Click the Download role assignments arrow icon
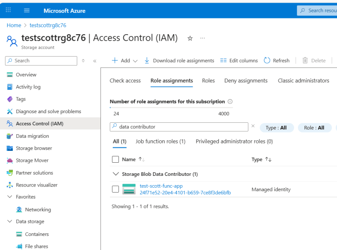The width and height of the screenshot is (337, 250). [147, 61]
